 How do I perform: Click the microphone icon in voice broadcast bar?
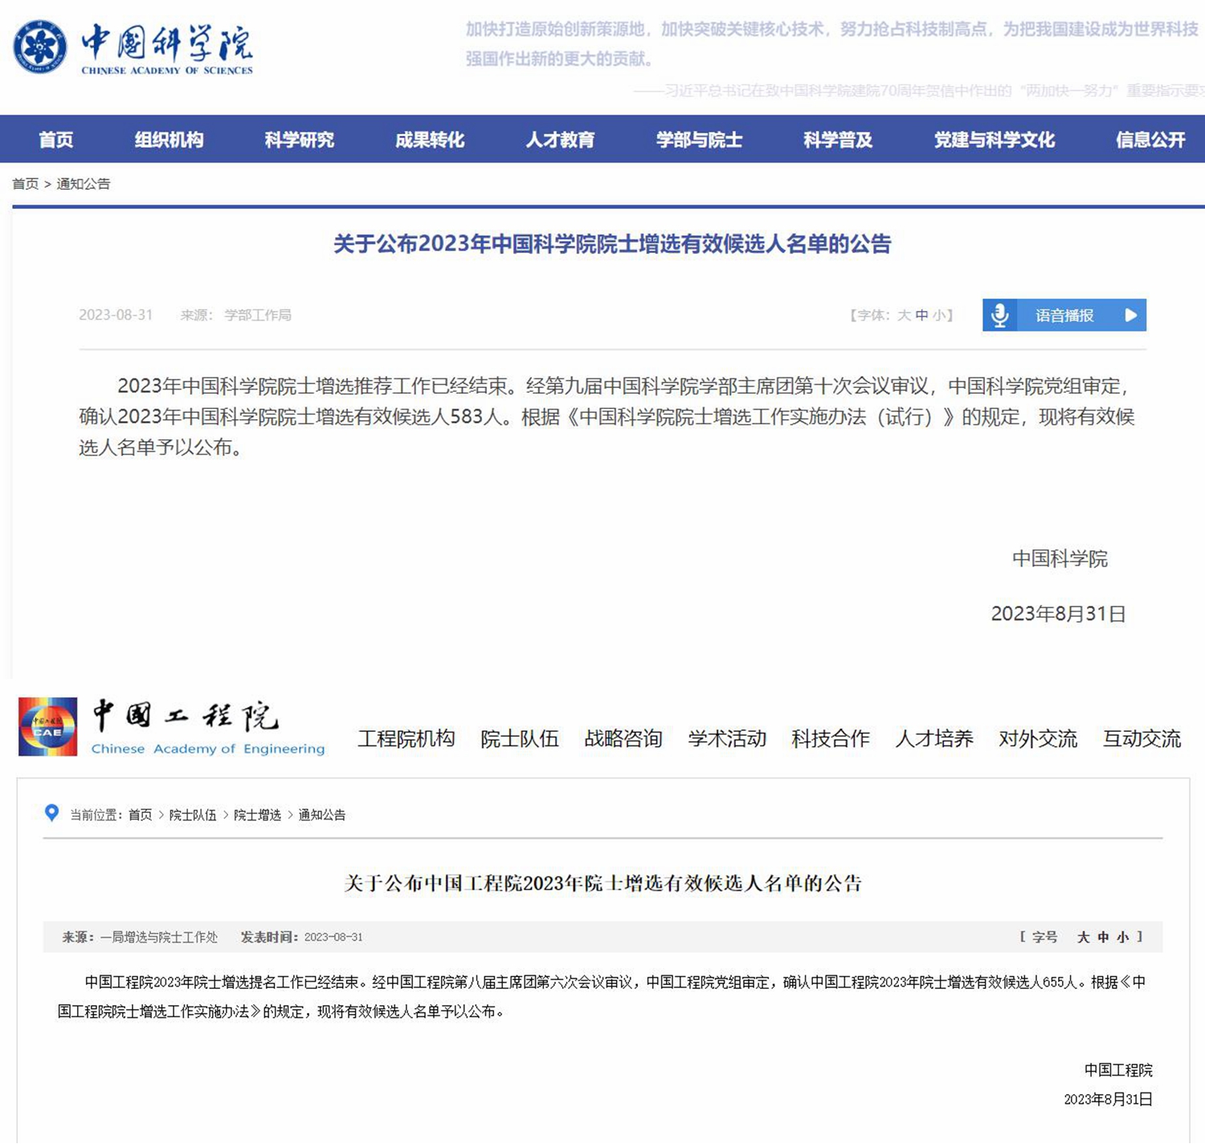click(999, 315)
